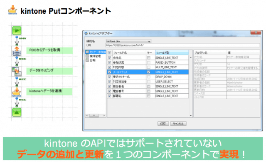Click the 値 column header

tap(243, 53)
